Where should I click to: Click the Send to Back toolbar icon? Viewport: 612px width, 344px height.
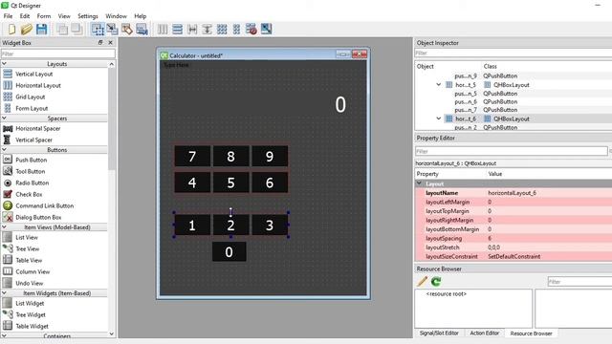point(62,30)
